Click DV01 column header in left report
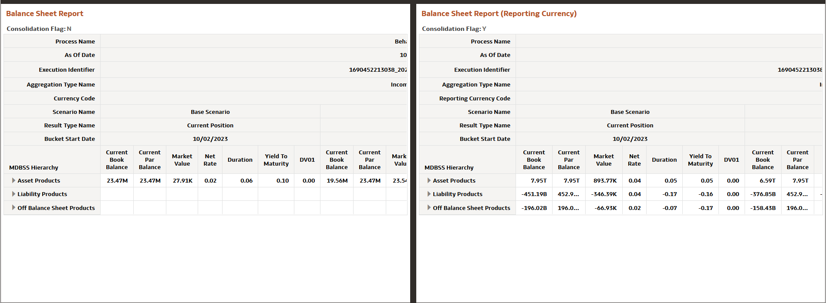826x303 pixels. point(307,160)
